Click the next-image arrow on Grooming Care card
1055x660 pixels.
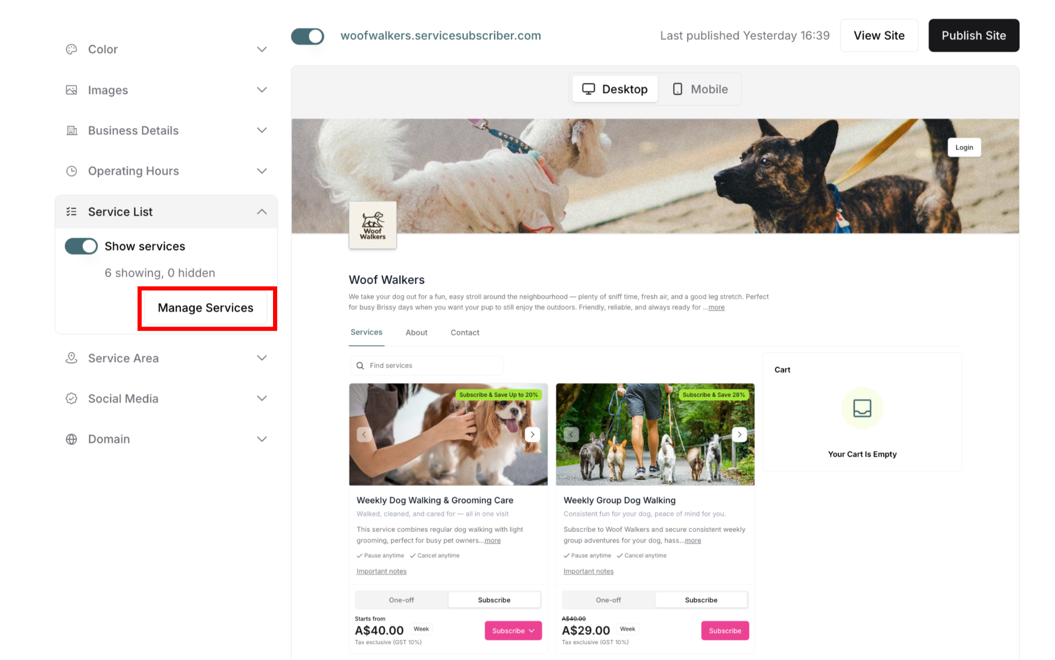click(x=532, y=434)
